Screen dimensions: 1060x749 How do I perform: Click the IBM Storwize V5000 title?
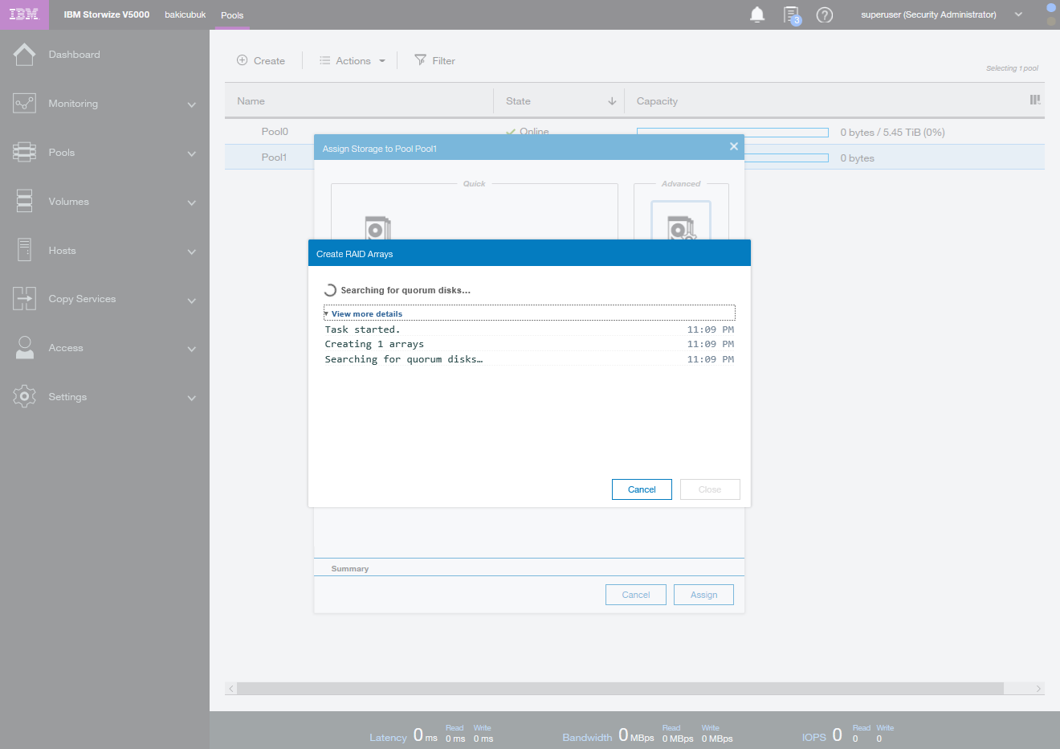[x=107, y=14]
